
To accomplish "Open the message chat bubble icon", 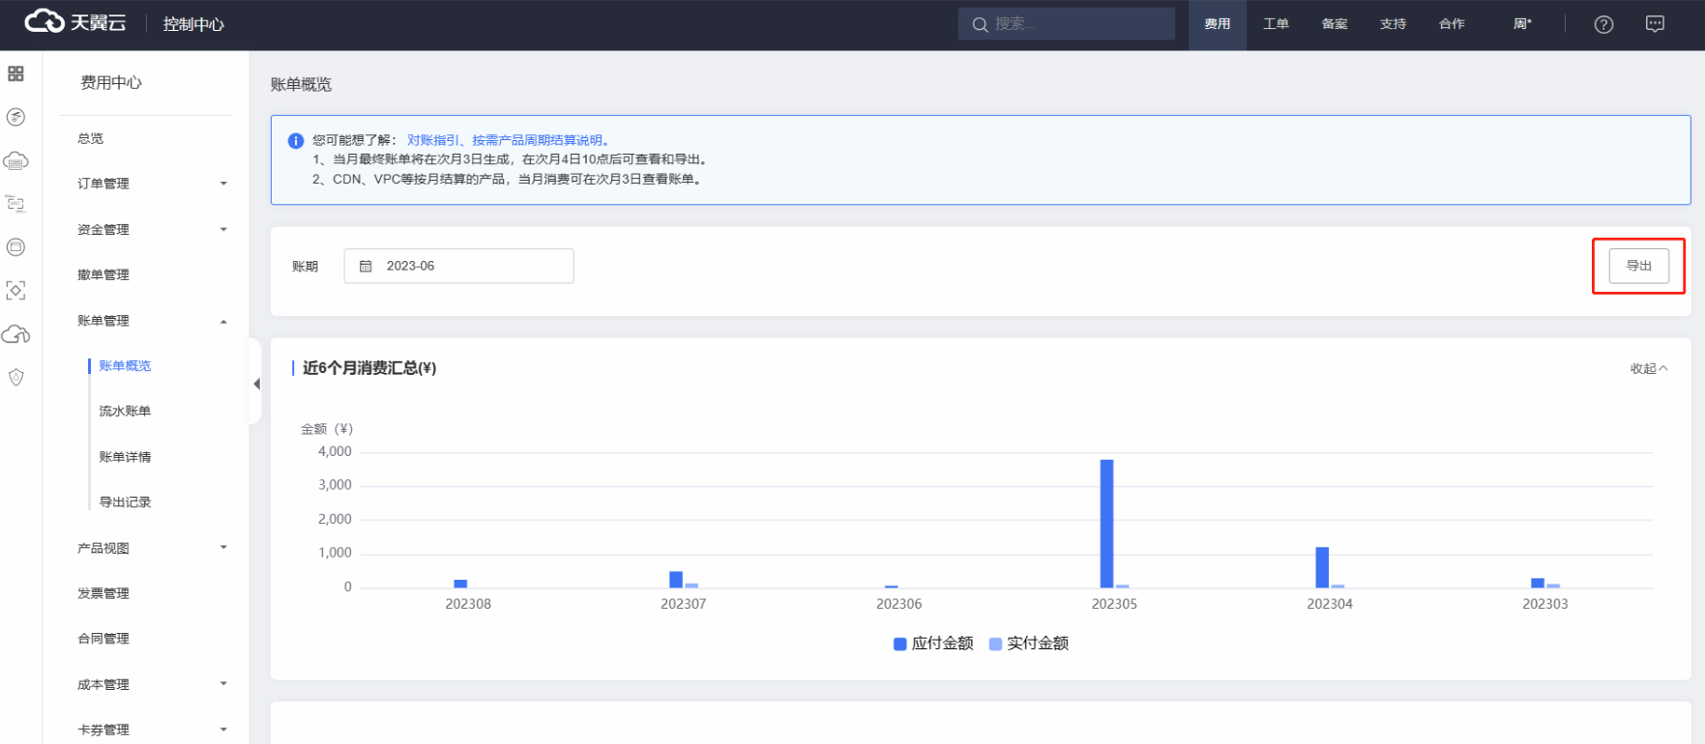I will pos(1655,24).
